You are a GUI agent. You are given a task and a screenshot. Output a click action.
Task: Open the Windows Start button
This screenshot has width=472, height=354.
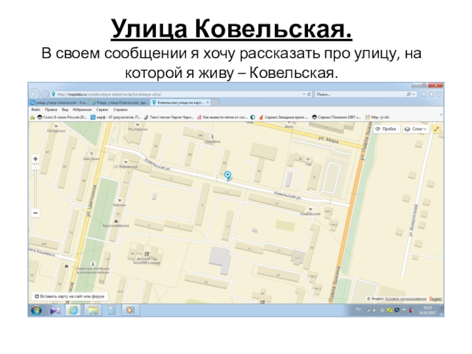[x=37, y=310]
